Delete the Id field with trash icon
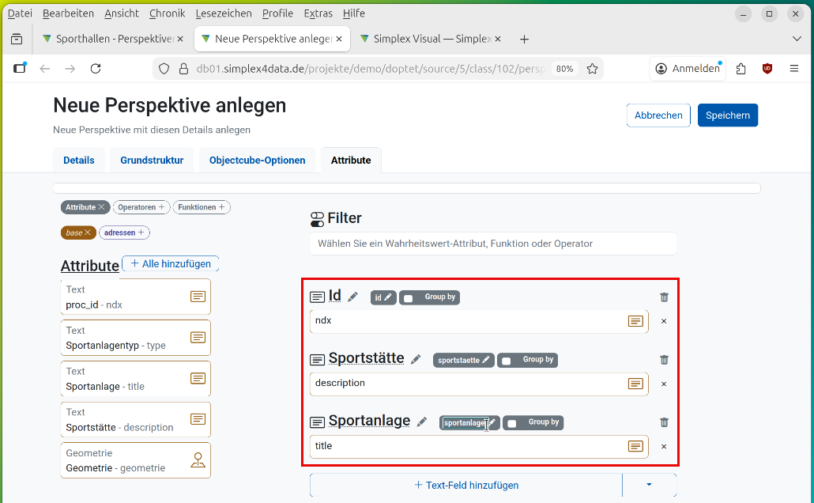Viewport: 814px width, 503px height. 664,297
